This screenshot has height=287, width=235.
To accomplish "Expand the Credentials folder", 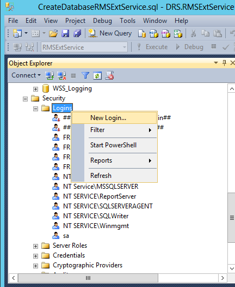I will click(35, 256).
